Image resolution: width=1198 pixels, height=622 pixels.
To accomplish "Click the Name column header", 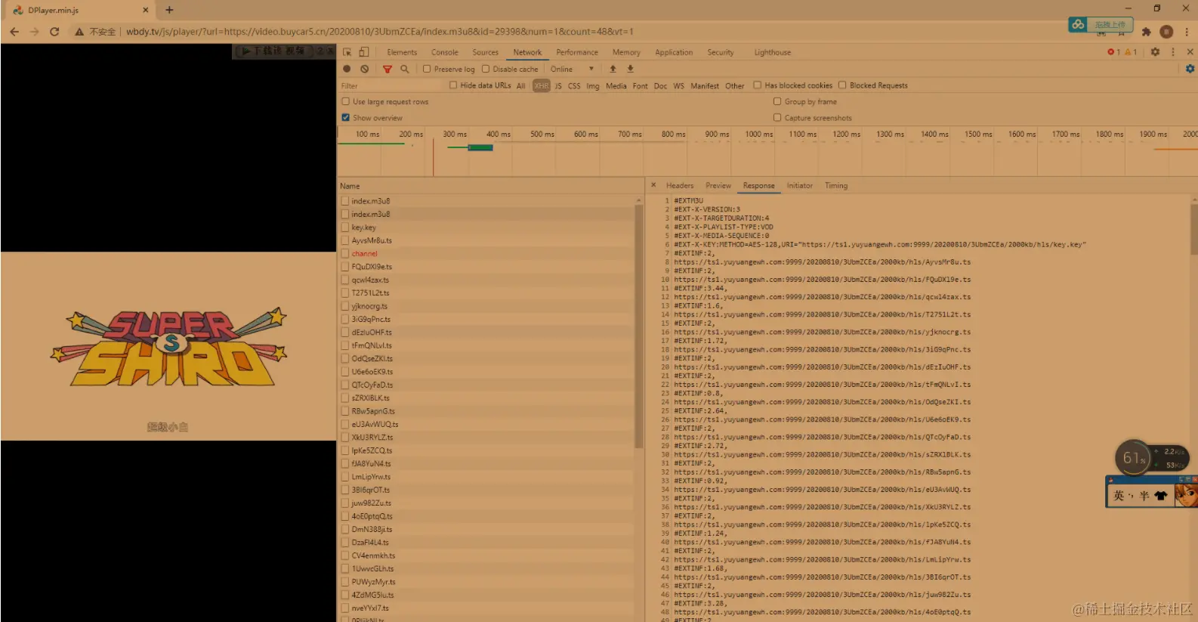I will [x=491, y=186].
